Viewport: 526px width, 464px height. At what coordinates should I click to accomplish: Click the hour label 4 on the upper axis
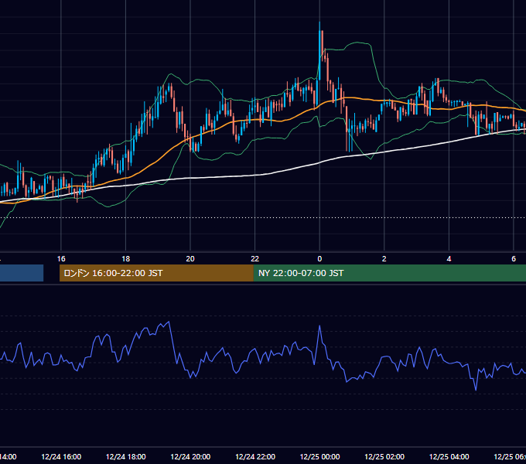[449, 259]
